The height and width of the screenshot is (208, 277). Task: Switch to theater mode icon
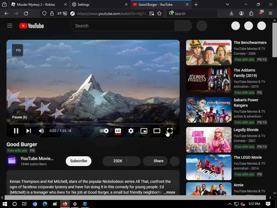tap(157, 131)
